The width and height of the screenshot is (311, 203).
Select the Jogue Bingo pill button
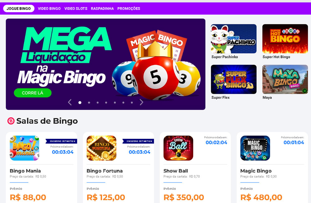click(19, 8)
